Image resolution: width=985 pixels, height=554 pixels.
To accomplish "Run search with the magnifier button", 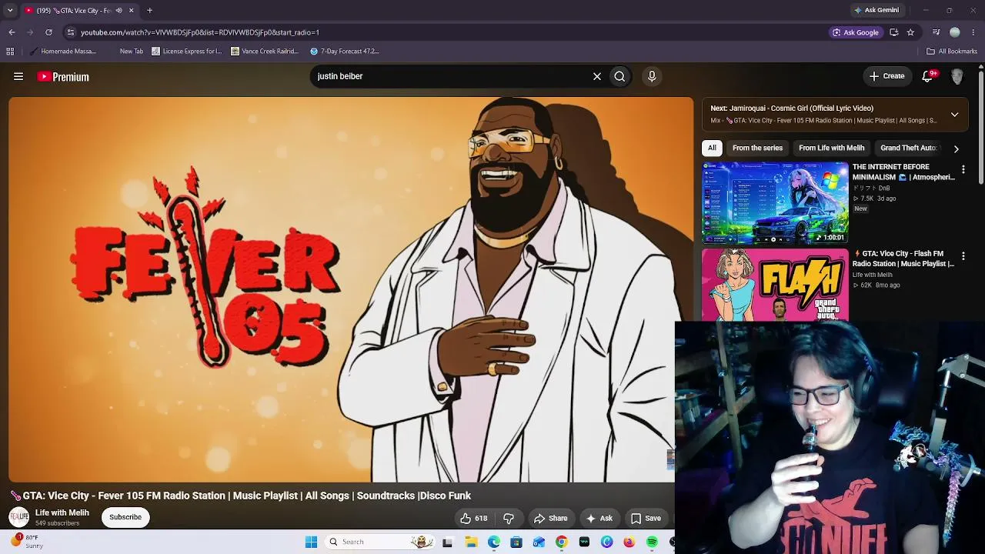I will (619, 76).
